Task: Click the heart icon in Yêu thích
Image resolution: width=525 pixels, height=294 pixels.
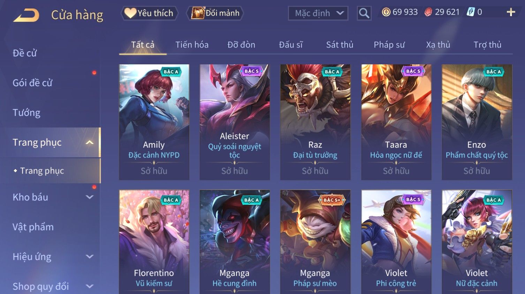Action: click(x=130, y=13)
